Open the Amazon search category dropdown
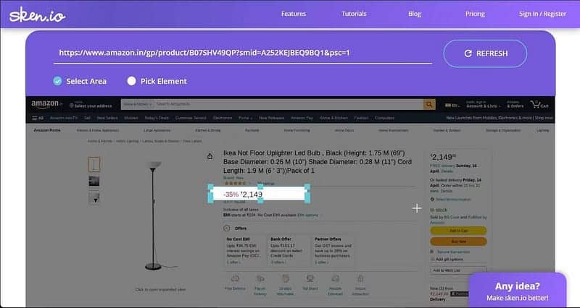Image resolution: width=580 pixels, height=308 pixels. [x=138, y=104]
